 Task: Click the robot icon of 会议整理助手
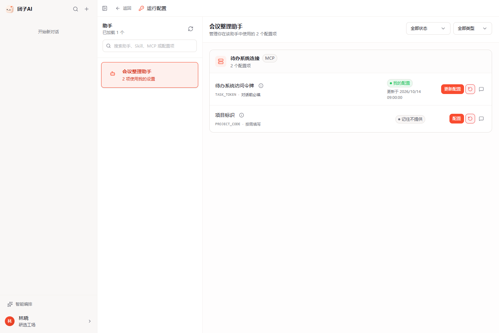[x=113, y=74]
